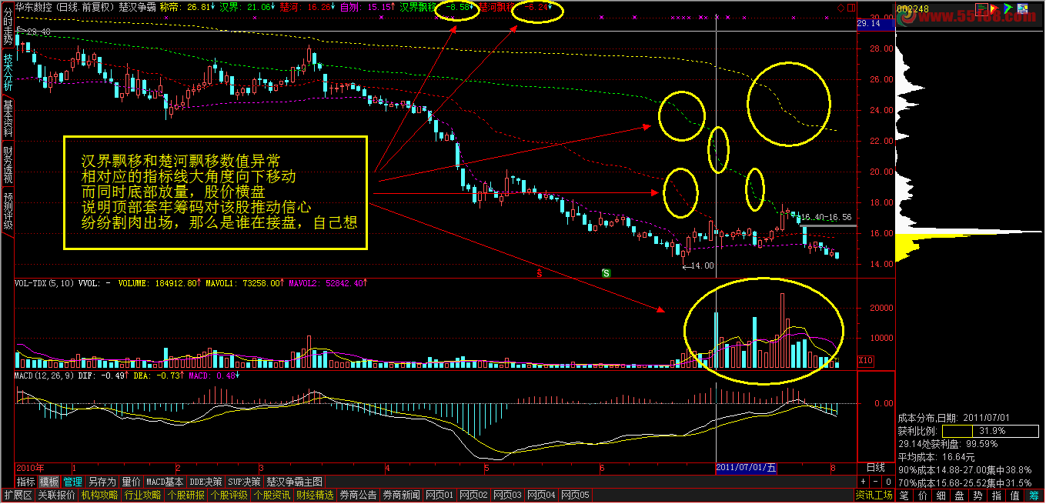Click the 29.14 price cursor label
The width and height of the screenshot is (1046, 504).
(876, 24)
